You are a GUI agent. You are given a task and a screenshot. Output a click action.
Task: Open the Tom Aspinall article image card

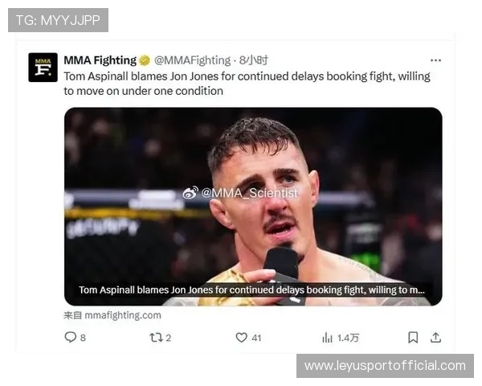pos(253,207)
